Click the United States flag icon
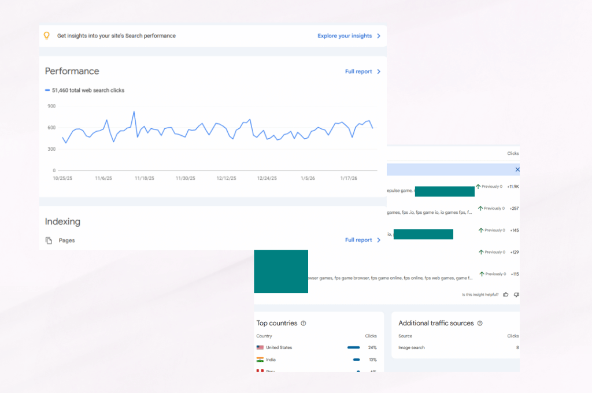This screenshot has width=592, height=393. [x=260, y=348]
